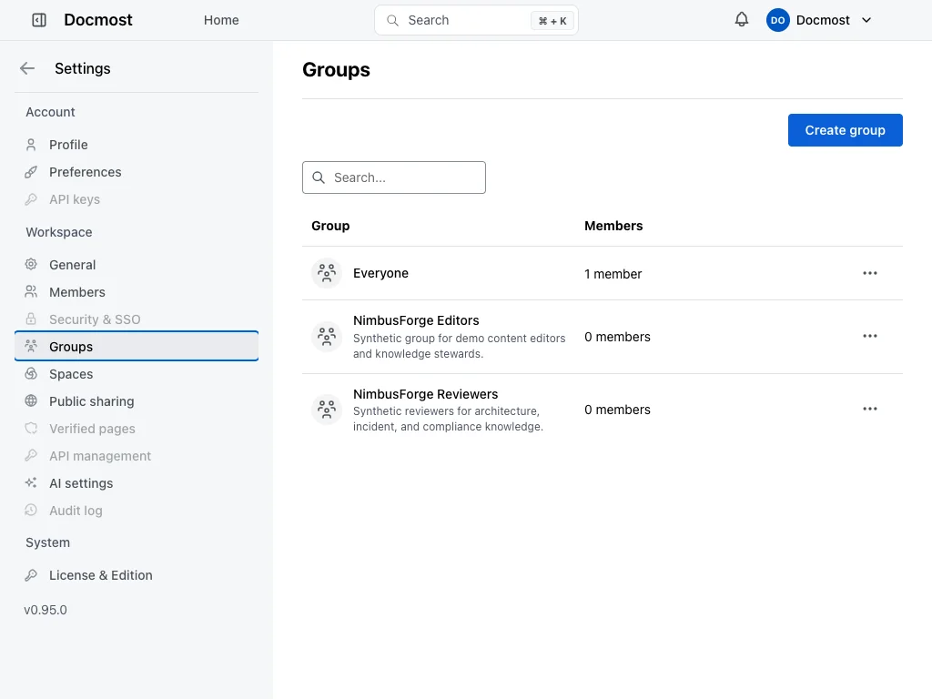Click the DO user avatar
The image size is (932, 699).
(777, 20)
